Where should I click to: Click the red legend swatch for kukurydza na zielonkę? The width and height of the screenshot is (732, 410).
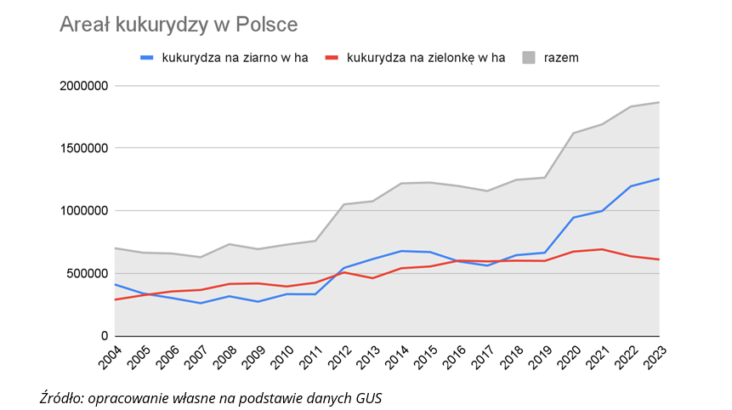(332, 58)
